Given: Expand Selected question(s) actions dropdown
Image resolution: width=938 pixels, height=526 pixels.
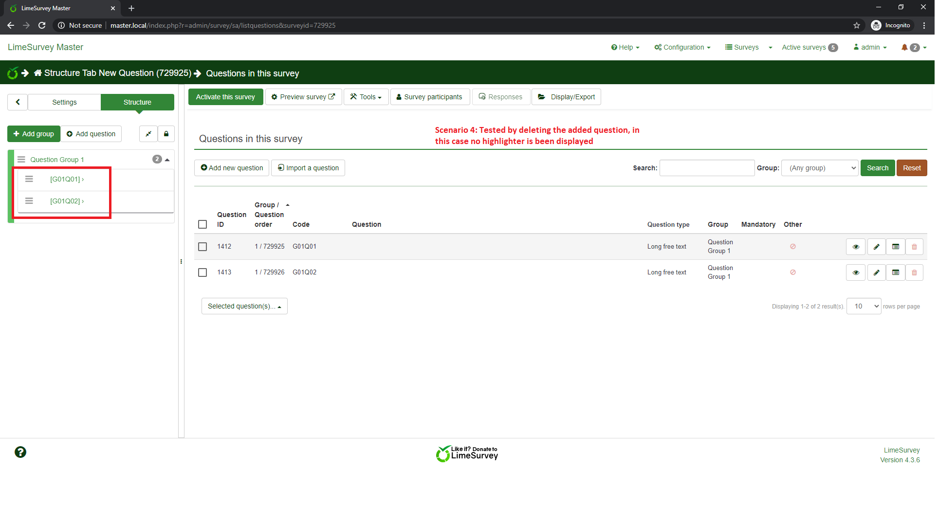Looking at the screenshot, I should 245,307.
